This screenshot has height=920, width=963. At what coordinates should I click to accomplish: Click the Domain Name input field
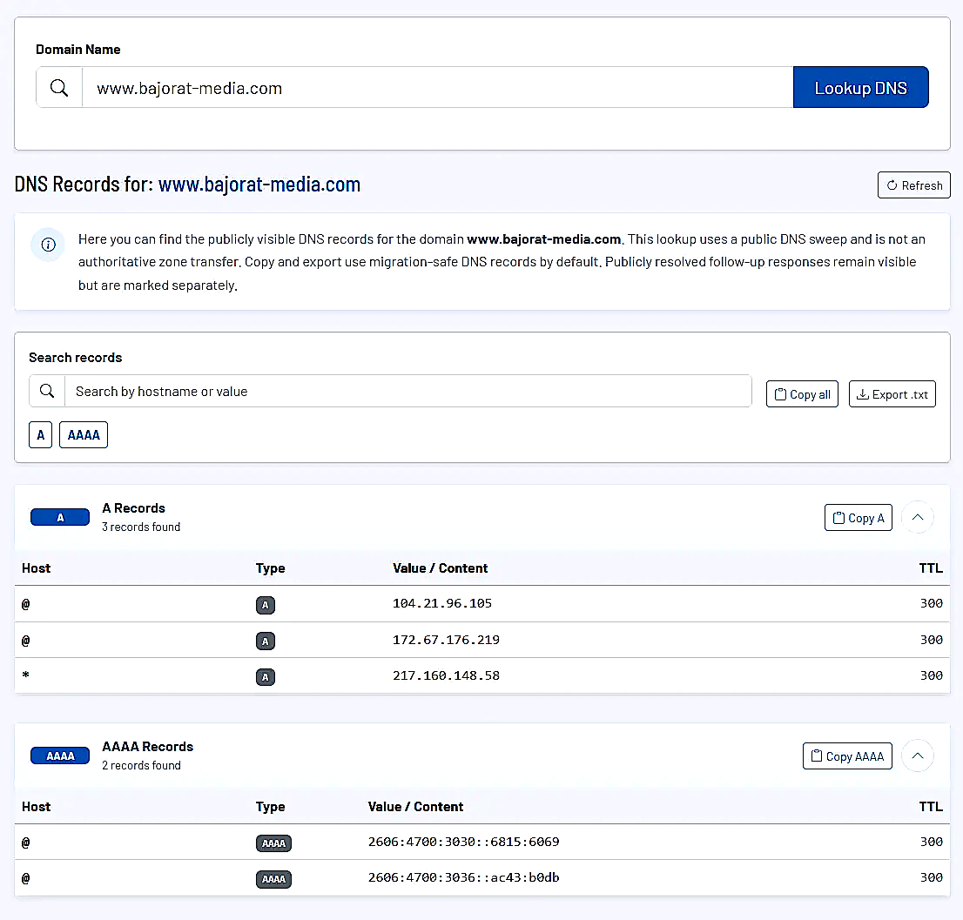[x=437, y=88]
